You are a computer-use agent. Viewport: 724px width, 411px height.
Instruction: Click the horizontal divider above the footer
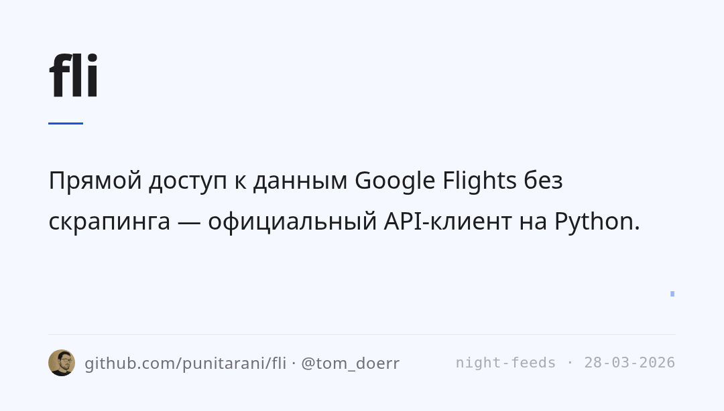point(362,334)
